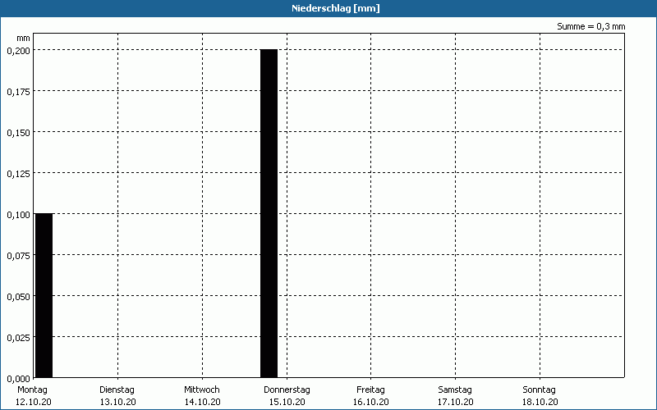Screen dimensions: 657x410
Task: Select the 0,025 y-axis value
Action: pyautogui.click(x=18, y=337)
